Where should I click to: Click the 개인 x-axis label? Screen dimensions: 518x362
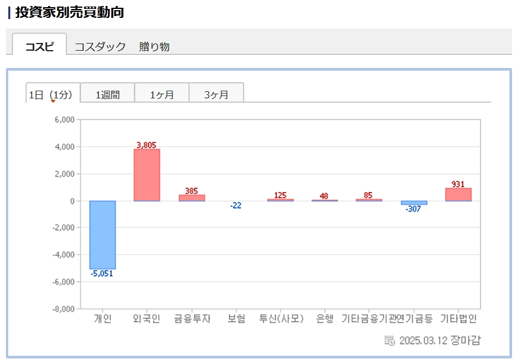click(103, 318)
